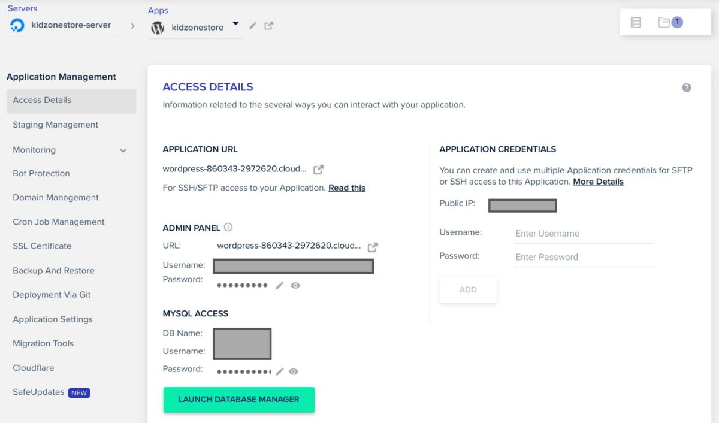This screenshot has width=719, height=423.
Task: Select Staging Management in sidebar
Action: tap(55, 125)
